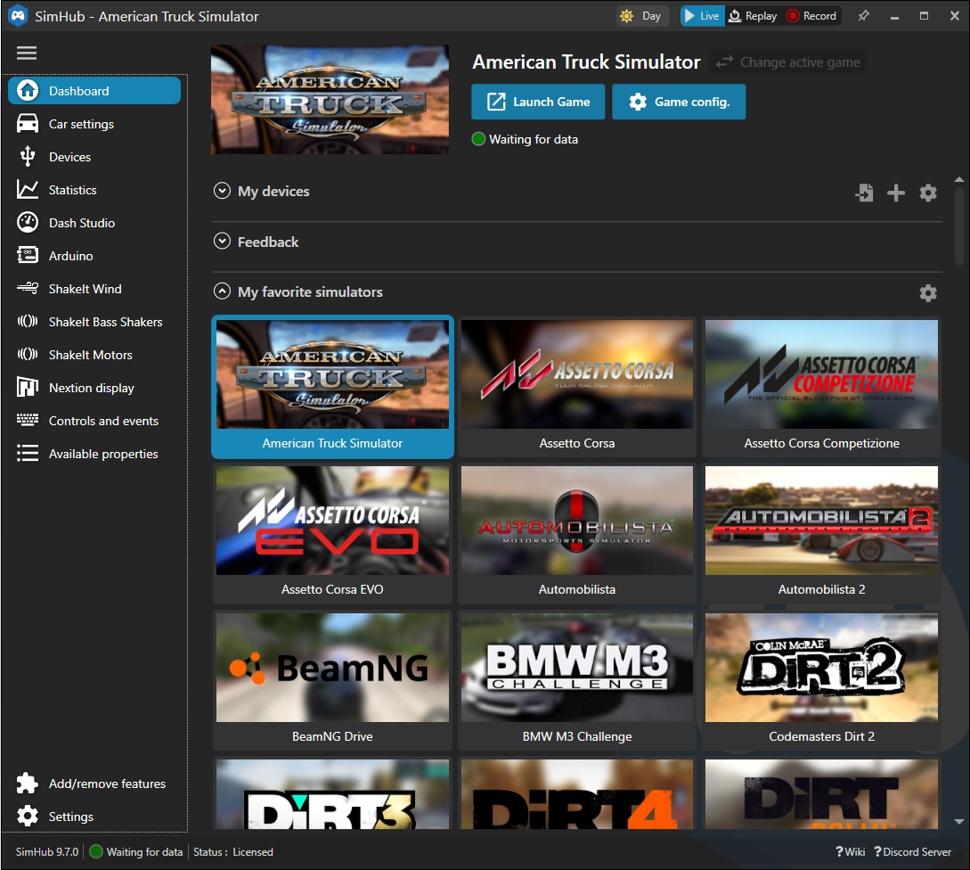The image size is (970, 870).
Task: Click the Arduino board icon
Action: (x=28, y=255)
